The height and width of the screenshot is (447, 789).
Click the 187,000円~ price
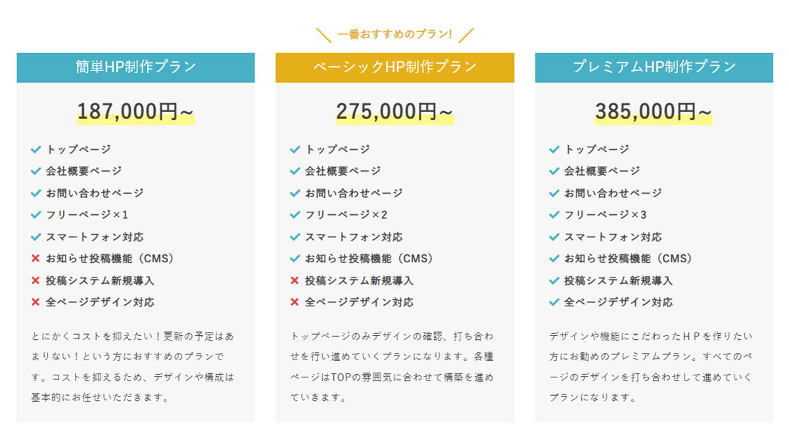pyautogui.click(x=136, y=112)
